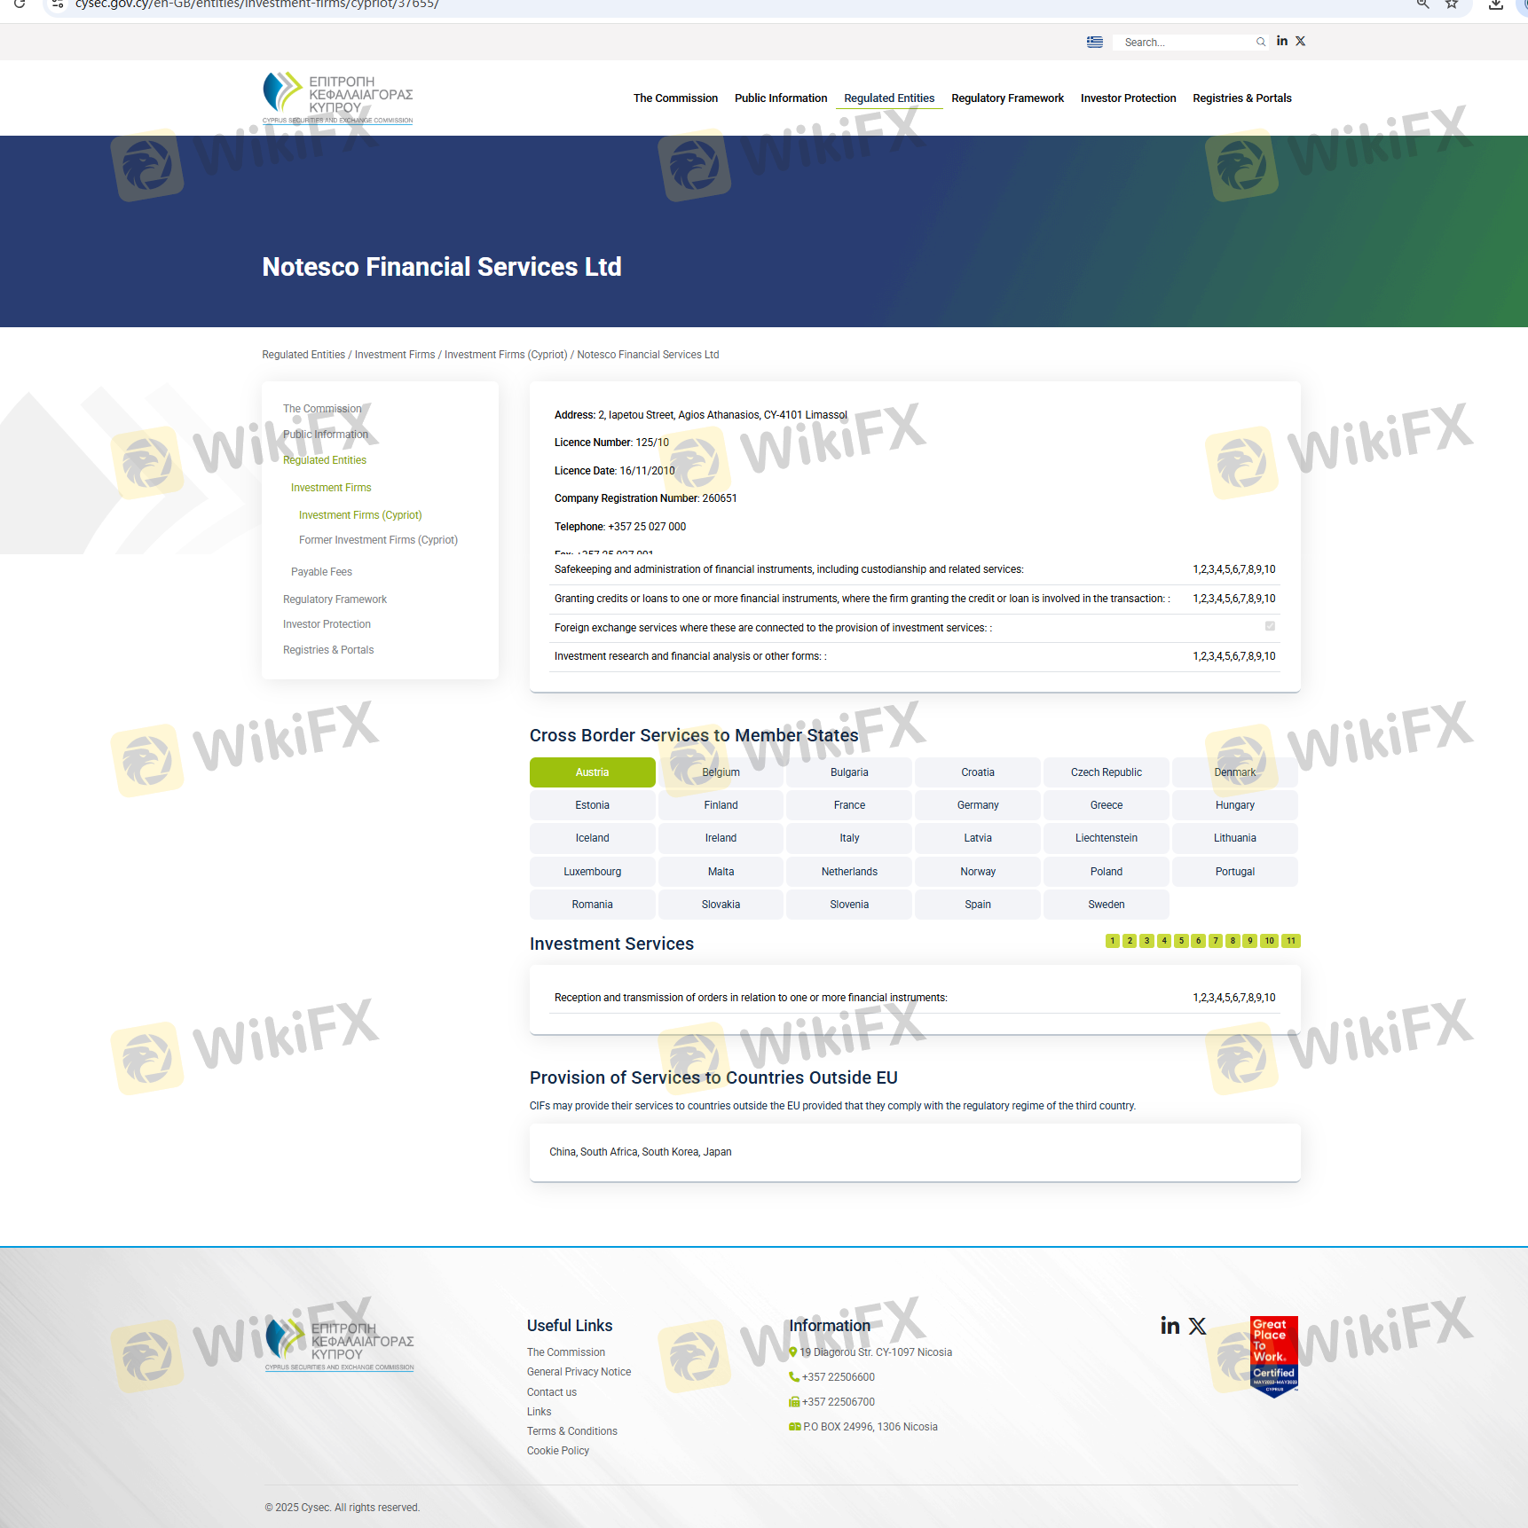
Task: Click the Great Place To Work badge
Action: [1274, 1356]
